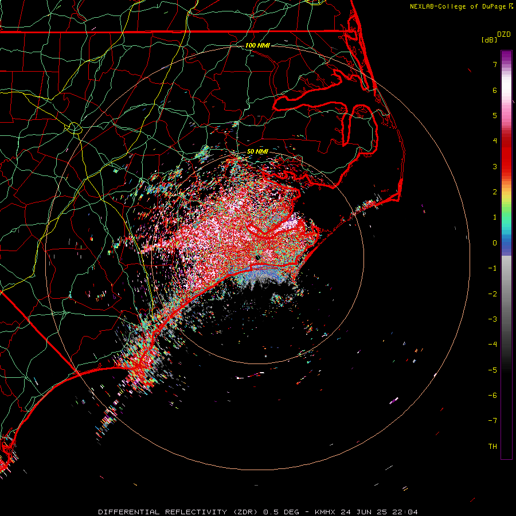Click the 1 dB value on color scale
The image size is (516, 516).
tap(495, 217)
